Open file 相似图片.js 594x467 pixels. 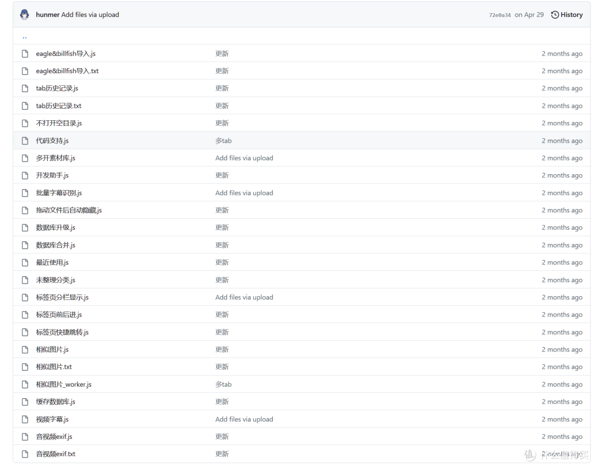click(x=52, y=349)
